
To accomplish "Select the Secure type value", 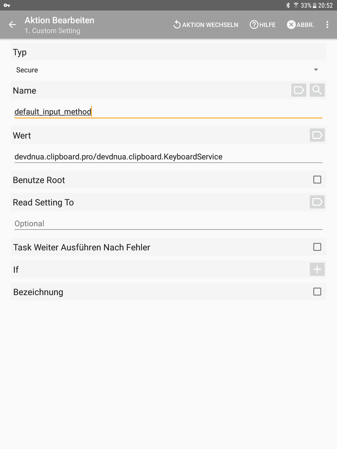I will click(27, 70).
